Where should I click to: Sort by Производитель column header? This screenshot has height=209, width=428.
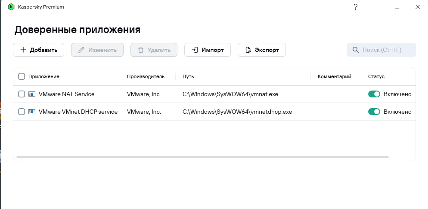point(146,76)
